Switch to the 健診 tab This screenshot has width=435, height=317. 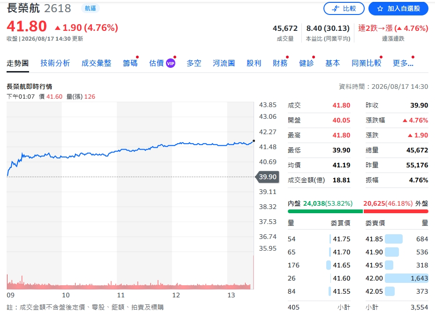point(306,63)
